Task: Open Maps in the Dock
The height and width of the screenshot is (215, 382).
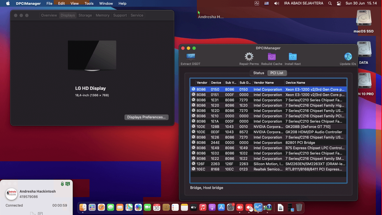Action: (129, 207)
